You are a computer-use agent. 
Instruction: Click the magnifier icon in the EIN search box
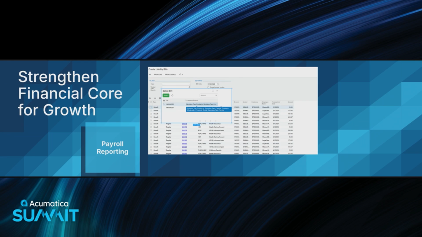216,95
